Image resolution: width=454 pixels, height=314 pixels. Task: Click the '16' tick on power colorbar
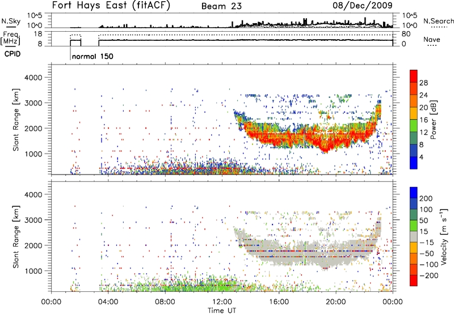(423, 120)
